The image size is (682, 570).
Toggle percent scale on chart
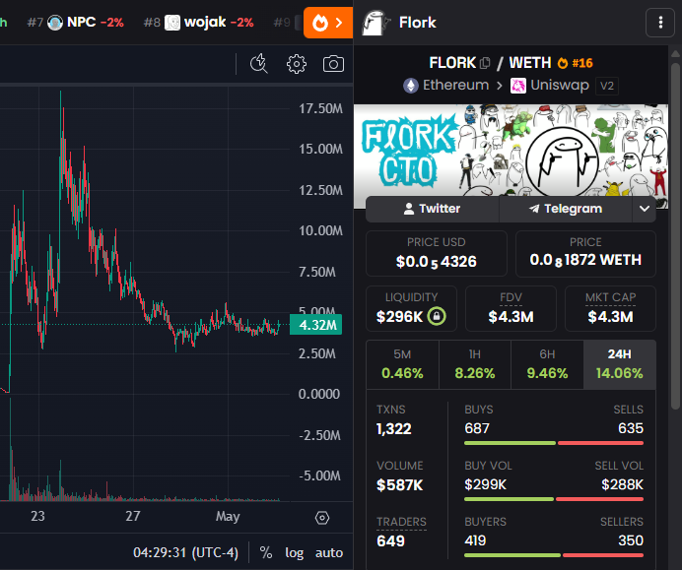point(266,552)
